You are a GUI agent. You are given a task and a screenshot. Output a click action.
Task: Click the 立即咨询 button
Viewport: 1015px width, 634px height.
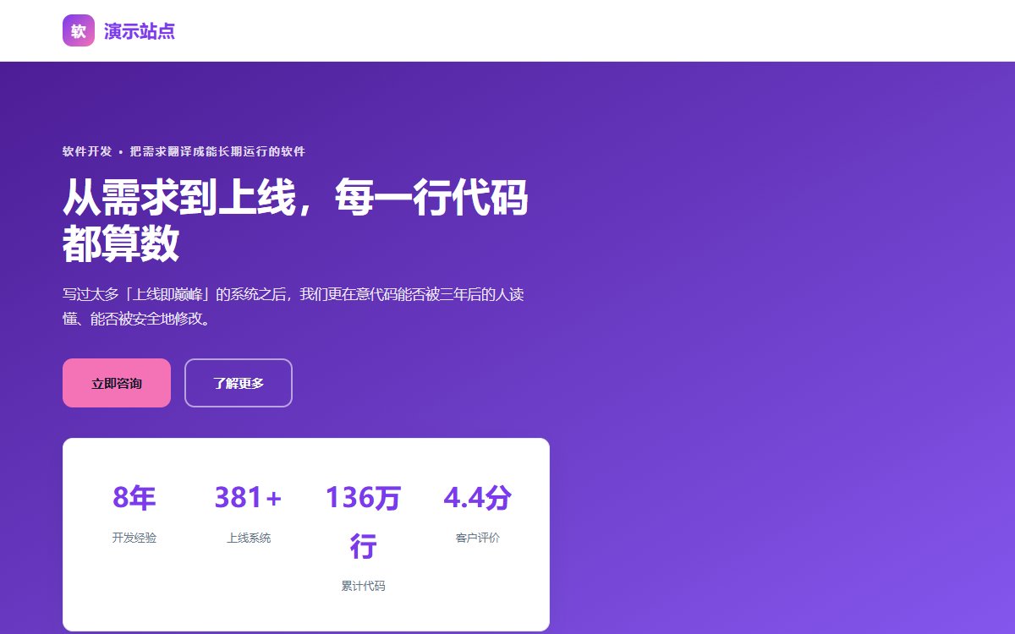117,383
